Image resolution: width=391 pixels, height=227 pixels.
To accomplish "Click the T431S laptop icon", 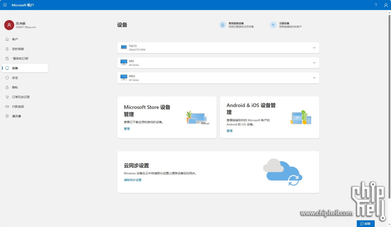I will tap(124, 48).
